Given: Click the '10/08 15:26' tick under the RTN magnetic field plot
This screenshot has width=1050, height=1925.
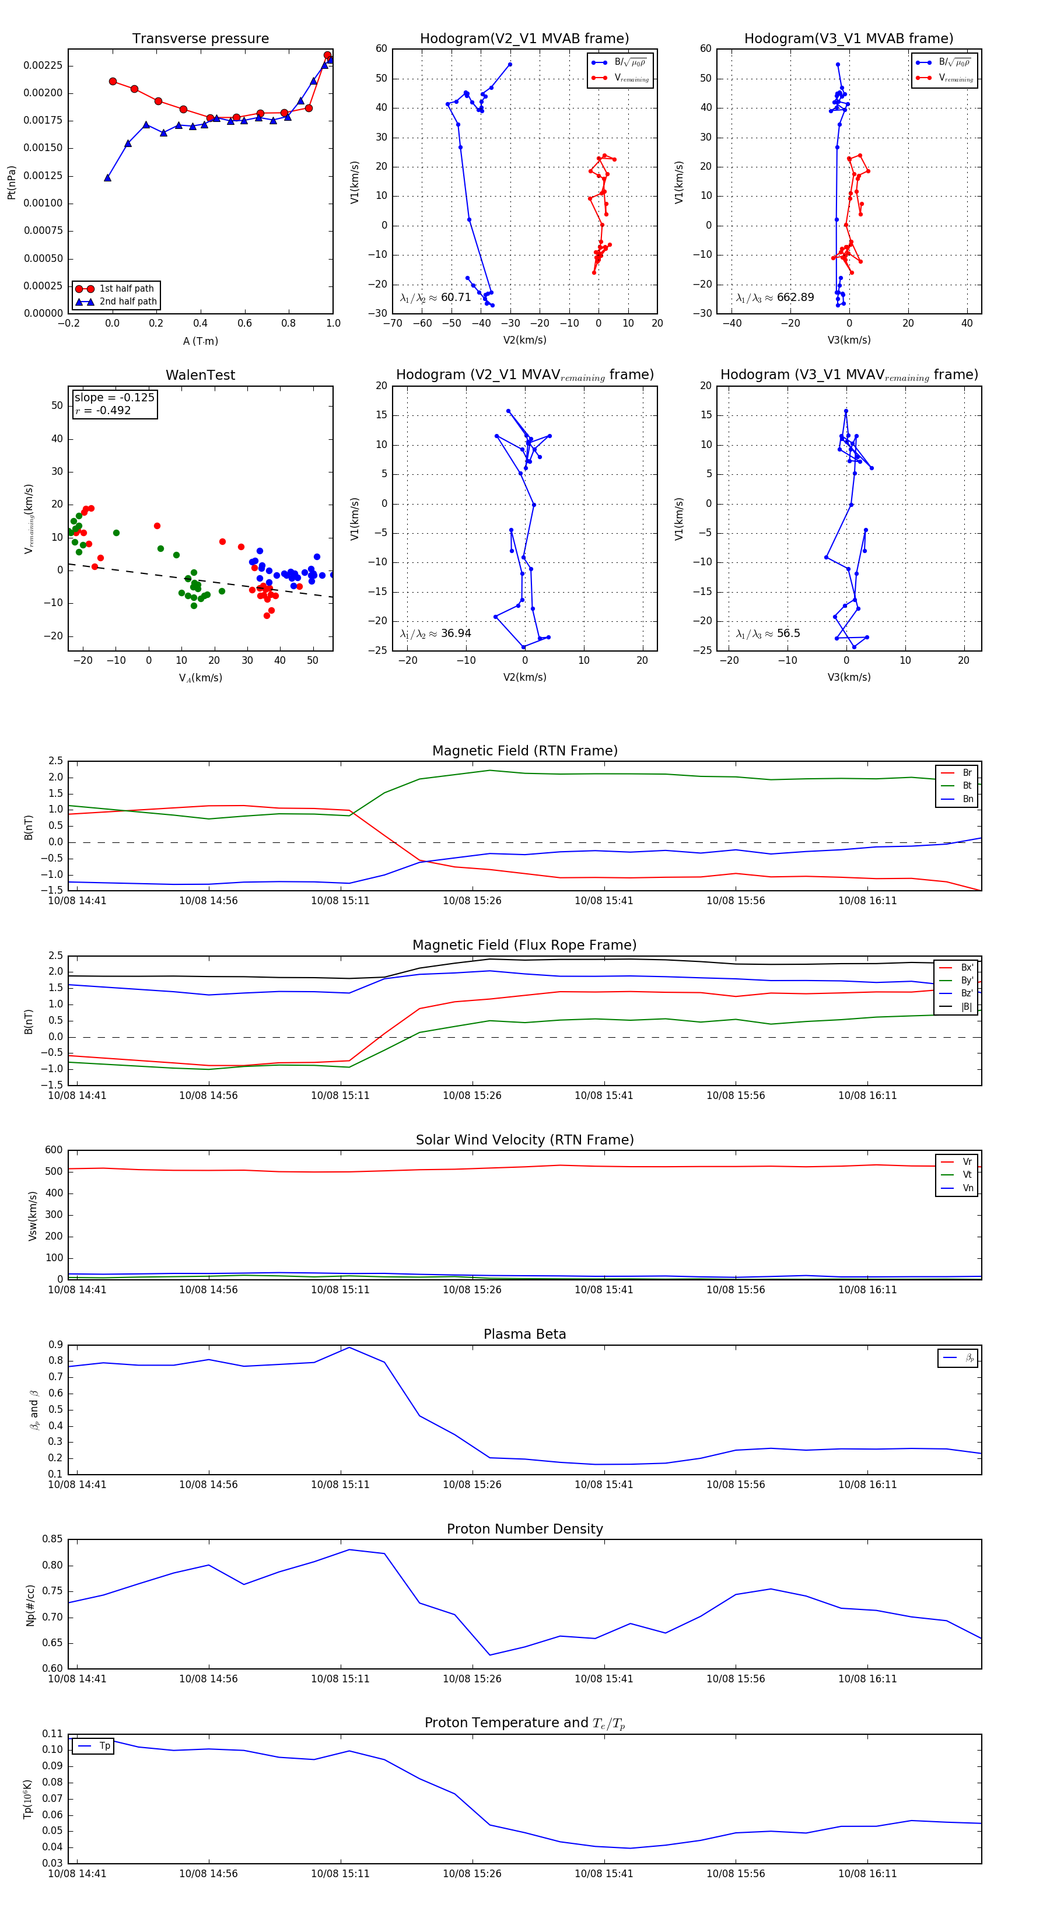Looking at the screenshot, I should [x=471, y=901].
